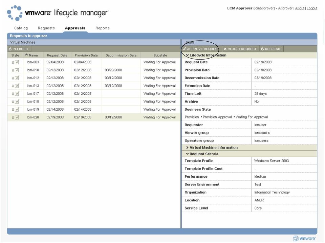Sort by the Decommission Date column header
325x243 pixels.
coord(121,55)
